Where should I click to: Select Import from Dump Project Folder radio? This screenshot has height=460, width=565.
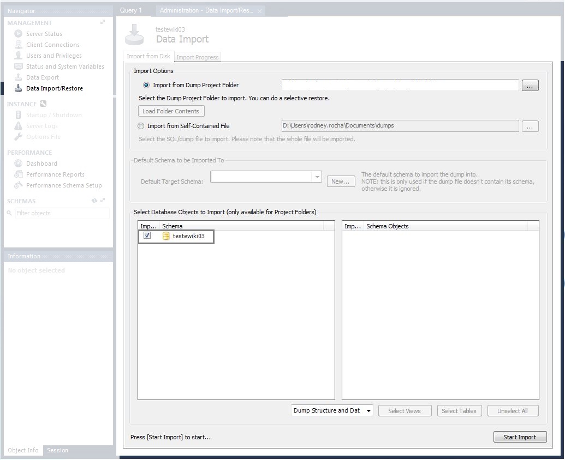click(146, 85)
